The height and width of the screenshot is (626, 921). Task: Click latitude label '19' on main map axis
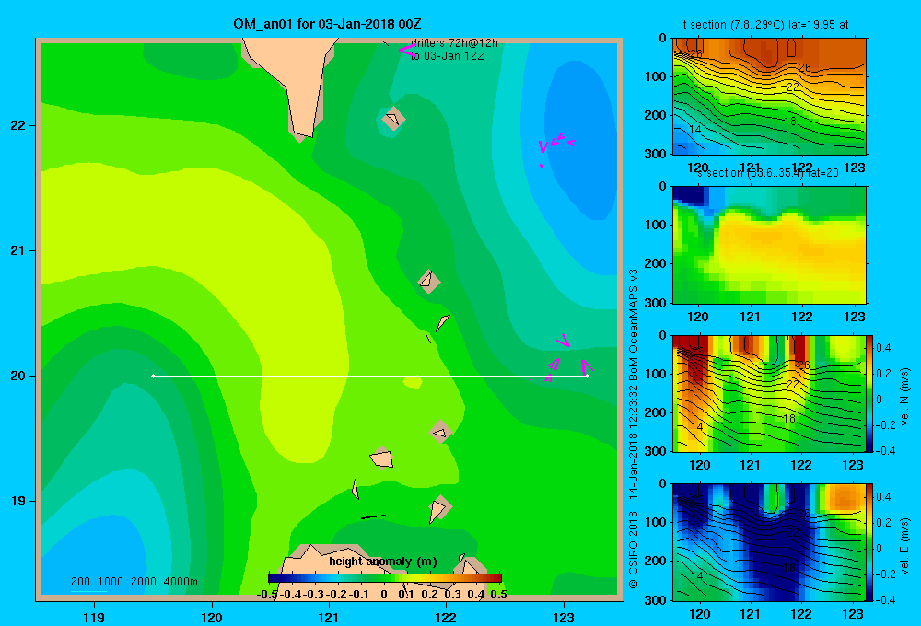(18, 501)
